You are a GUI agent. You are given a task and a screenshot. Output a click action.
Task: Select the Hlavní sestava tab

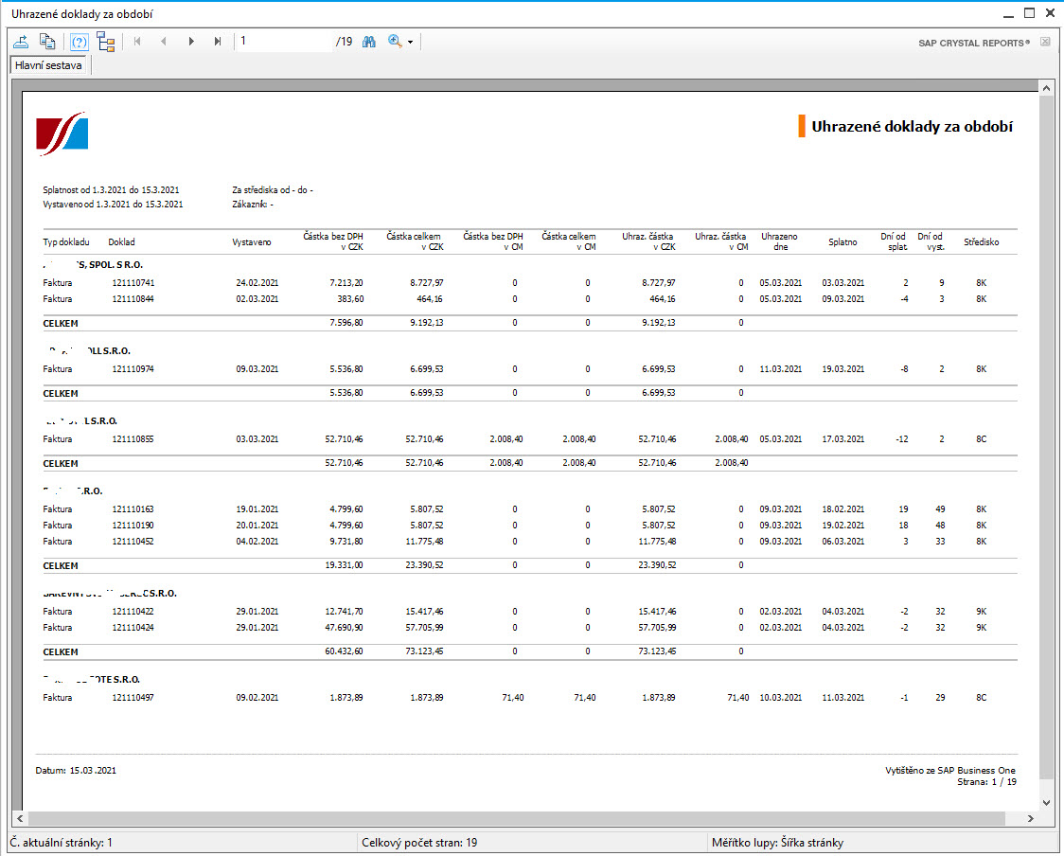pyautogui.click(x=48, y=65)
